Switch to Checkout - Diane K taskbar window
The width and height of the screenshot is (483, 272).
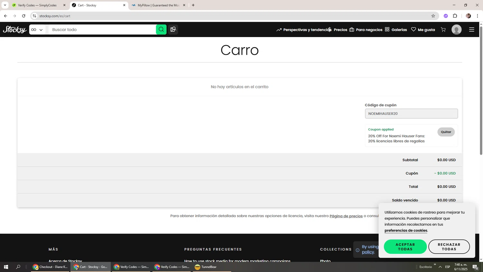click(x=50, y=267)
